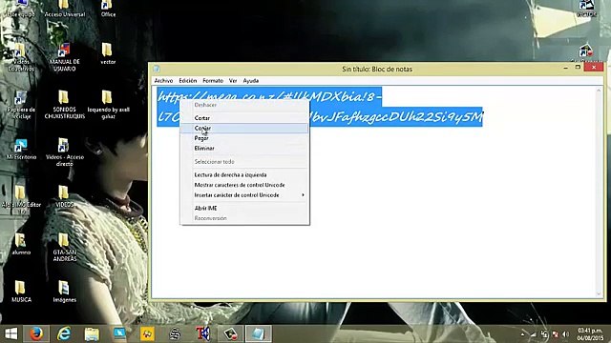The width and height of the screenshot is (611, 343).
Task: Open the SONIDOS CHUKISTRUQUIS folder
Action: [64, 104]
